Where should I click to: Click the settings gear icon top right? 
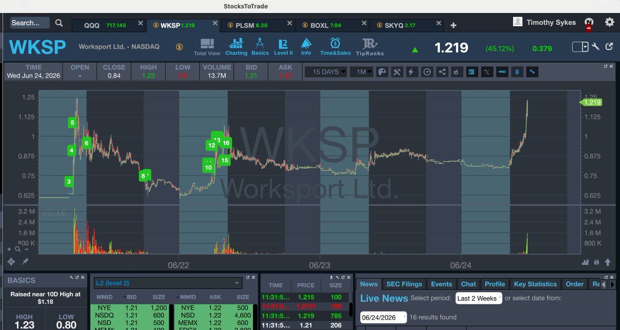pyautogui.click(x=610, y=22)
